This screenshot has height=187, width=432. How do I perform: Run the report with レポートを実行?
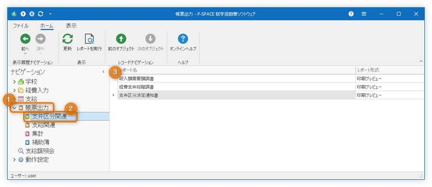[x=89, y=43]
